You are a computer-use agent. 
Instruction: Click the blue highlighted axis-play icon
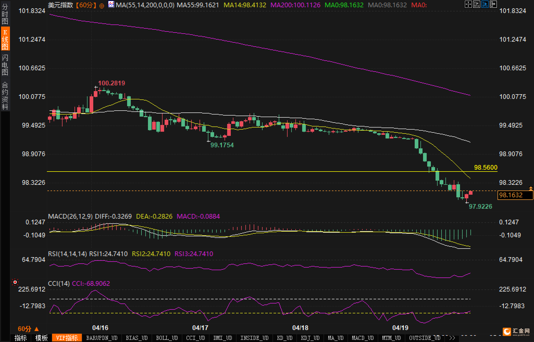pyautogui.click(x=485, y=4)
